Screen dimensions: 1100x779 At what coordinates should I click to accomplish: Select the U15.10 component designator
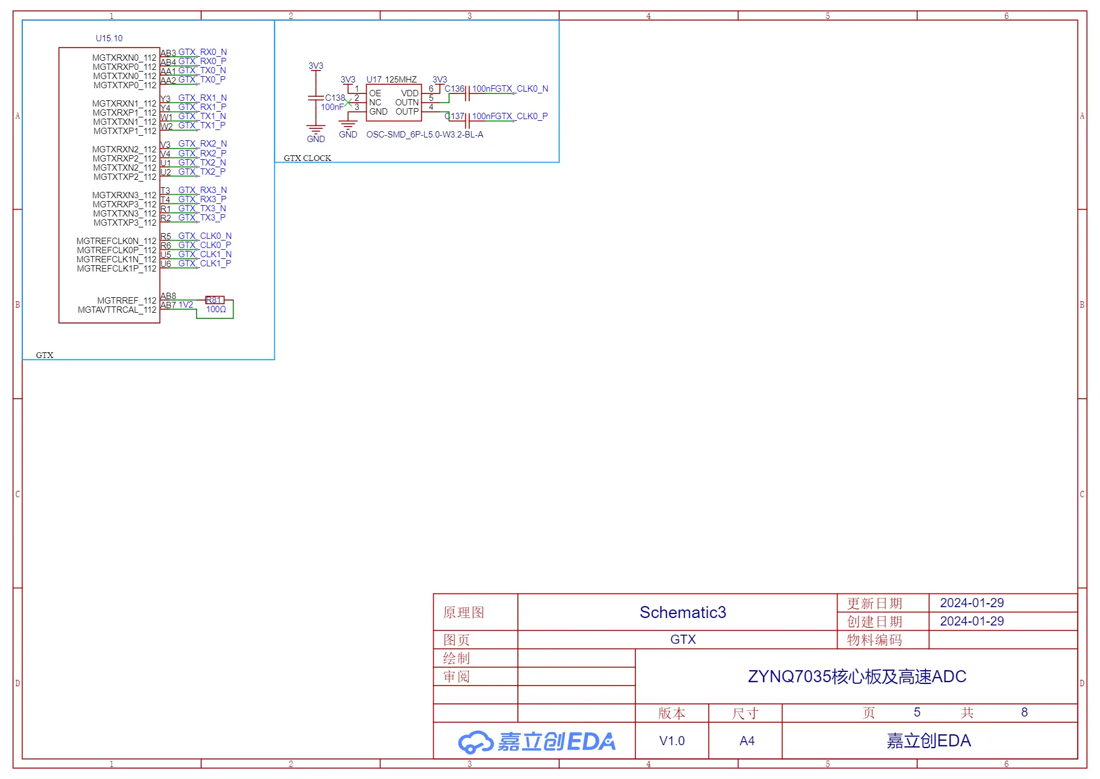pos(109,38)
